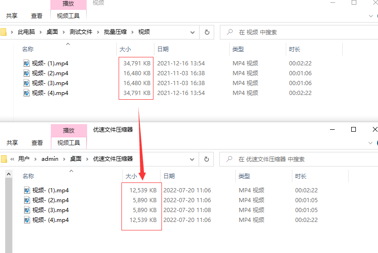Open 视频工具 tab in 优速文件压缩器 window
This screenshot has width=378, height=253.
(x=69, y=143)
